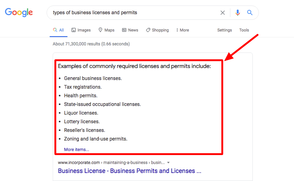Click the "More items..." link
Viewport: 294px width, 181px height.
(x=76, y=149)
